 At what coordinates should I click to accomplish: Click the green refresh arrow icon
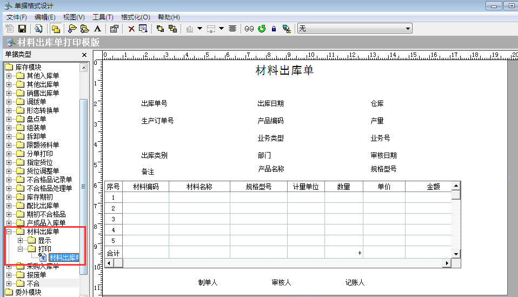pyautogui.click(x=262, y=28)
